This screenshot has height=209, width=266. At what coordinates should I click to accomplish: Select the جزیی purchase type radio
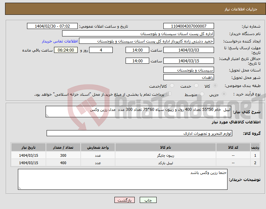tap(224, 94)
